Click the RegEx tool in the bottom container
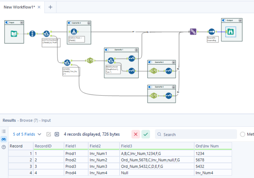The height and width of the screenshot is (178, 254). point(154,96)
